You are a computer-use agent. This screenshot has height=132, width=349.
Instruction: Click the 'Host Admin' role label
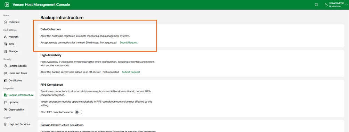[335, 7]
